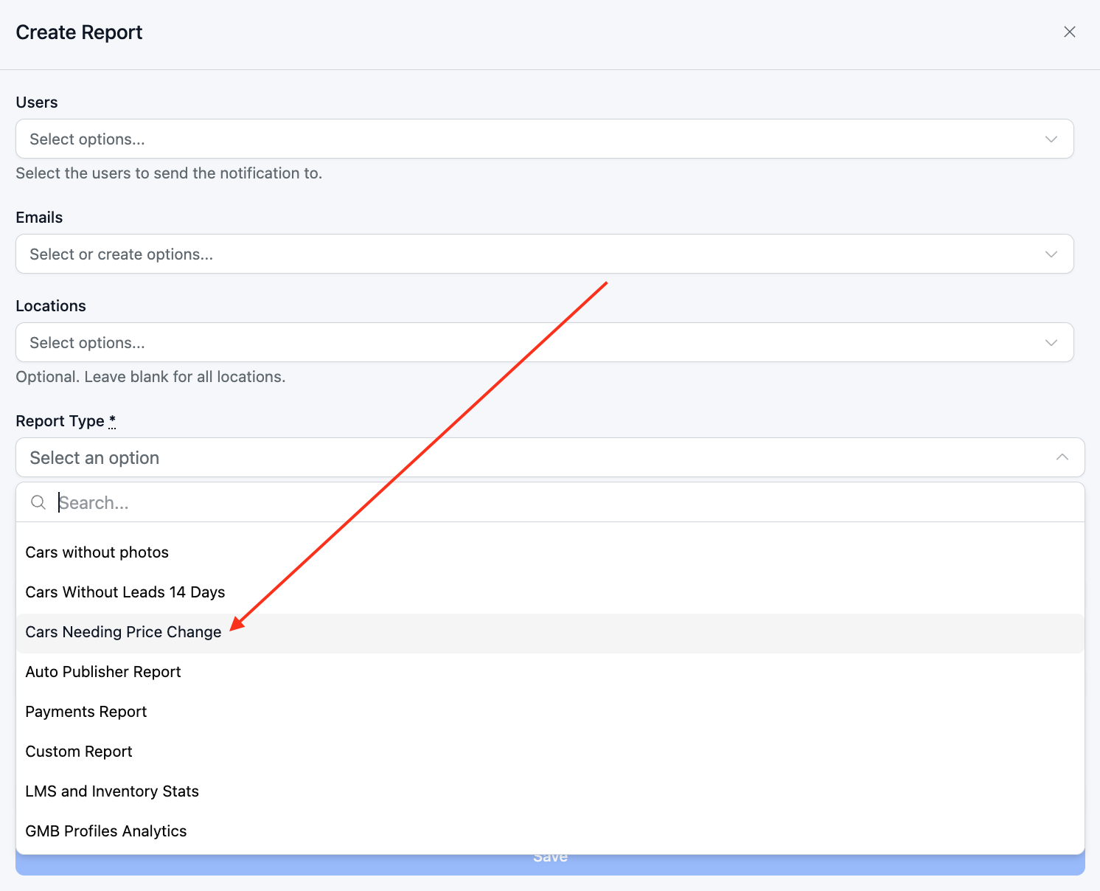The image size is (1100, 891).
Task: Click the Users field label
Action: pos(37,103)
